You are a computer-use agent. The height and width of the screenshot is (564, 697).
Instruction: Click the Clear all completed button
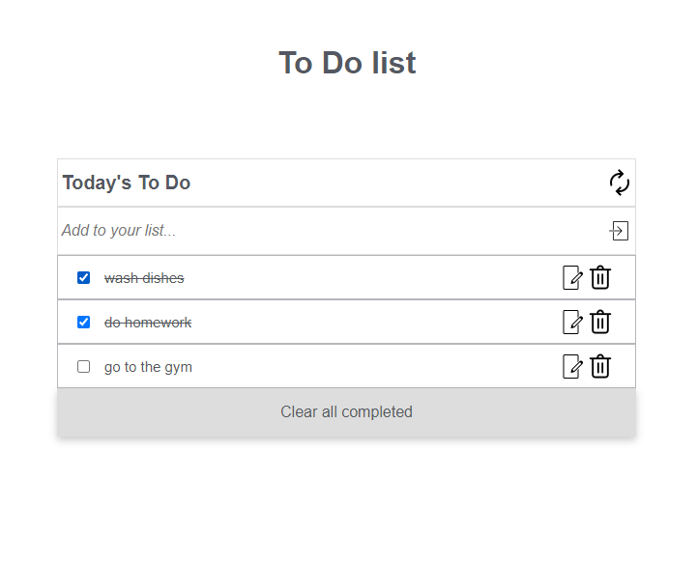(x=346, y=412)
